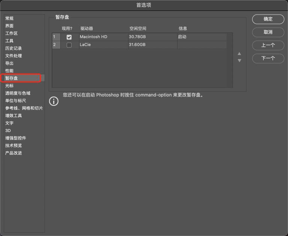
Task: Enable the LaCie scratch disk checkbox
Action: (x=69, y=45)
